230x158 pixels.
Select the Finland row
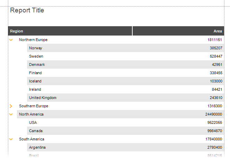coord(125,73)
